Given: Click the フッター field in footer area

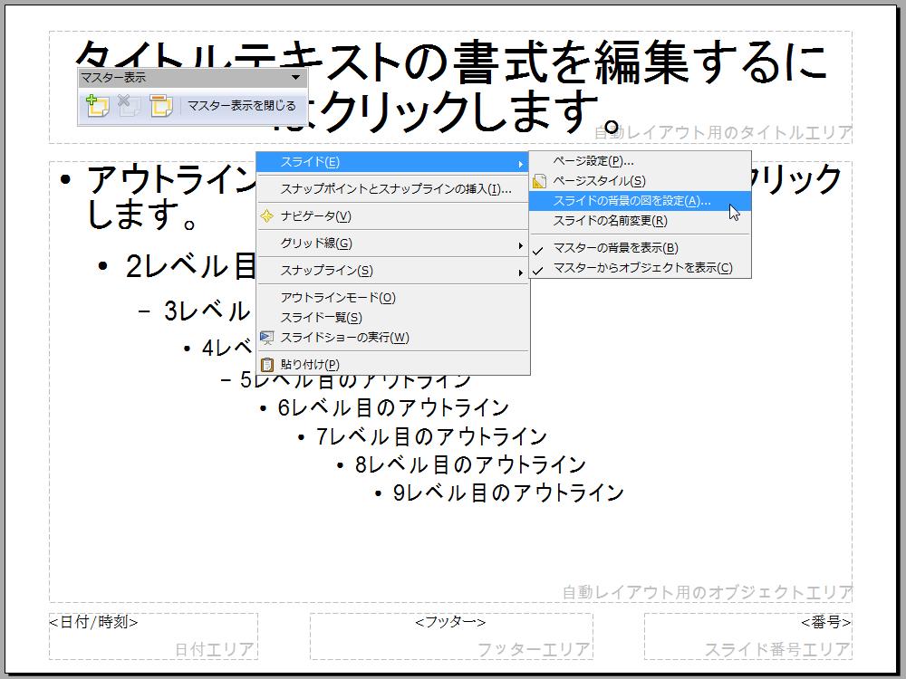Looking at the screenshot, I should click(450, 622).
